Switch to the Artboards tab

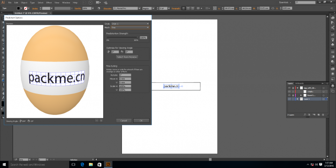pyautogui.click(x=300, y=83)
